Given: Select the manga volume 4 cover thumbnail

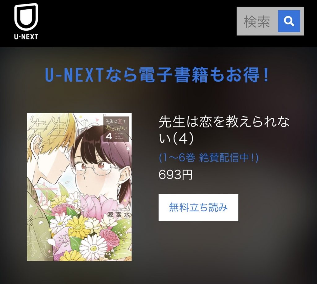Looking at the screenshot, I should click(79, 187).
